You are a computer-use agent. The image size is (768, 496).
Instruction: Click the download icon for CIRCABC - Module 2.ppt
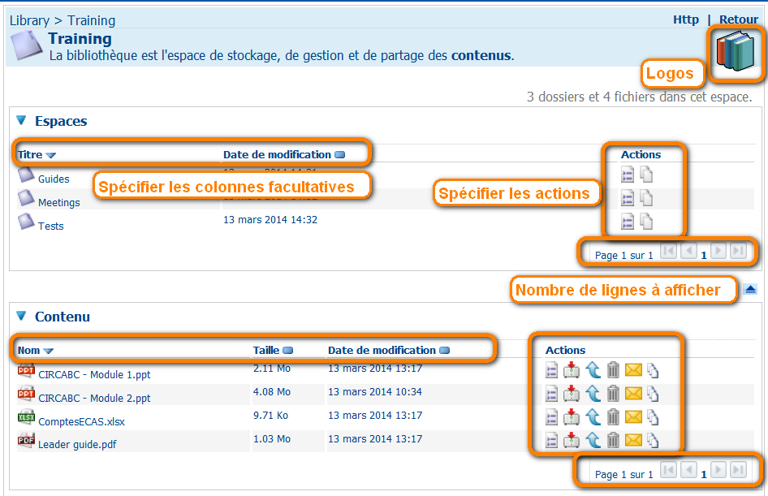[572, 394]
